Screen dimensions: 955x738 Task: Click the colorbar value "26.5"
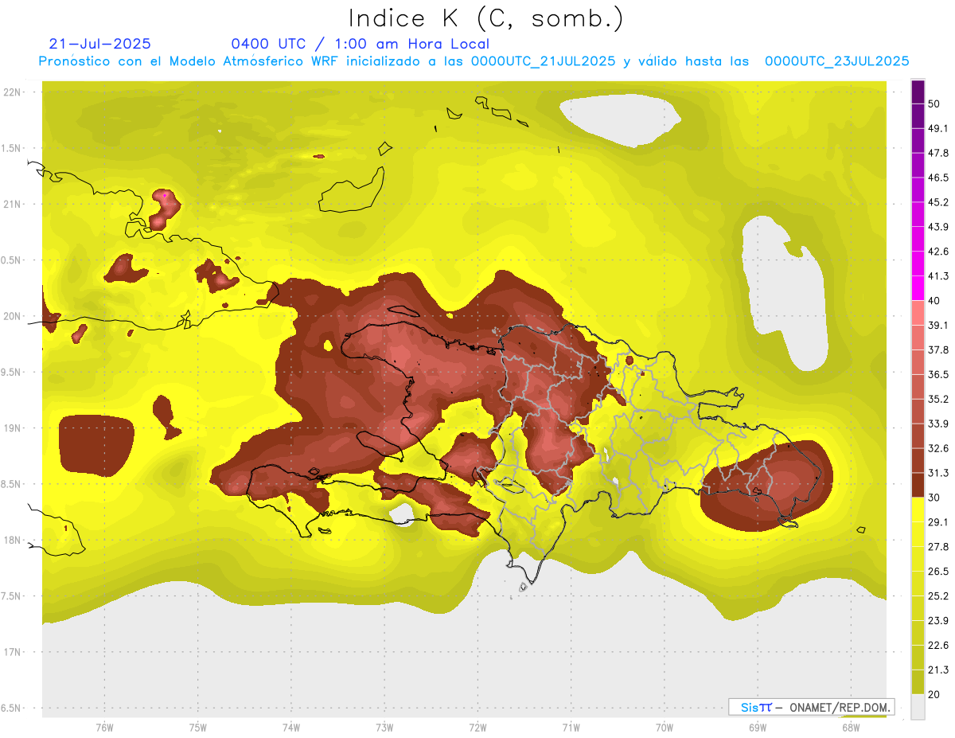[938, 572]
